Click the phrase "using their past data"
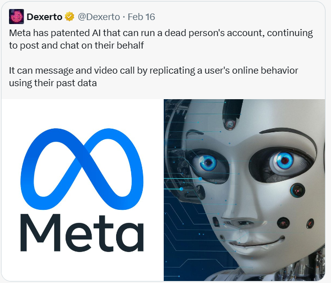The height and width of the screenshot is (283, 331). 53,83
